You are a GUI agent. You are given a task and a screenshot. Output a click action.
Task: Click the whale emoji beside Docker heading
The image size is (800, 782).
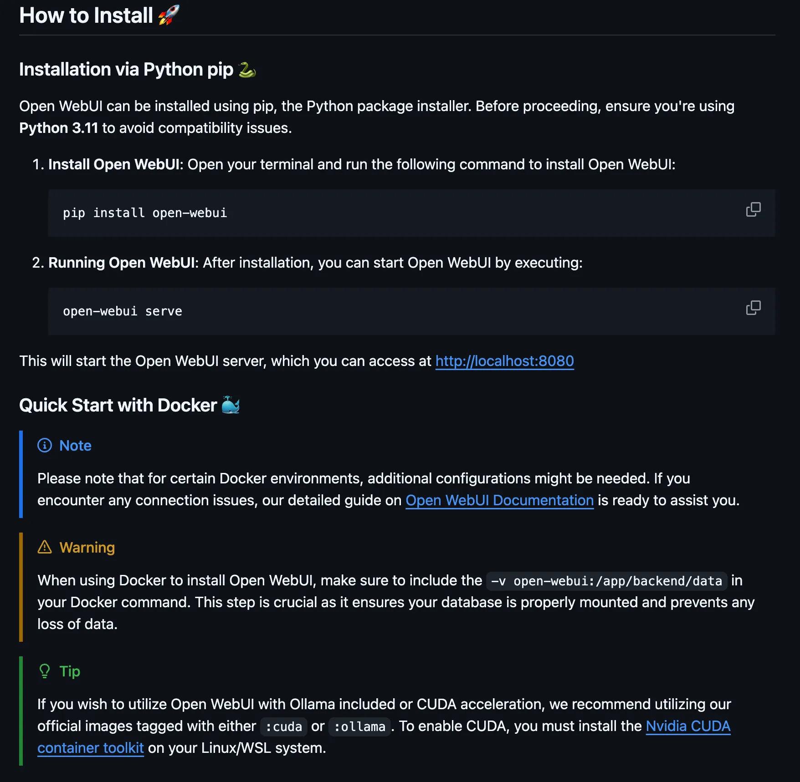coord(231,405)
